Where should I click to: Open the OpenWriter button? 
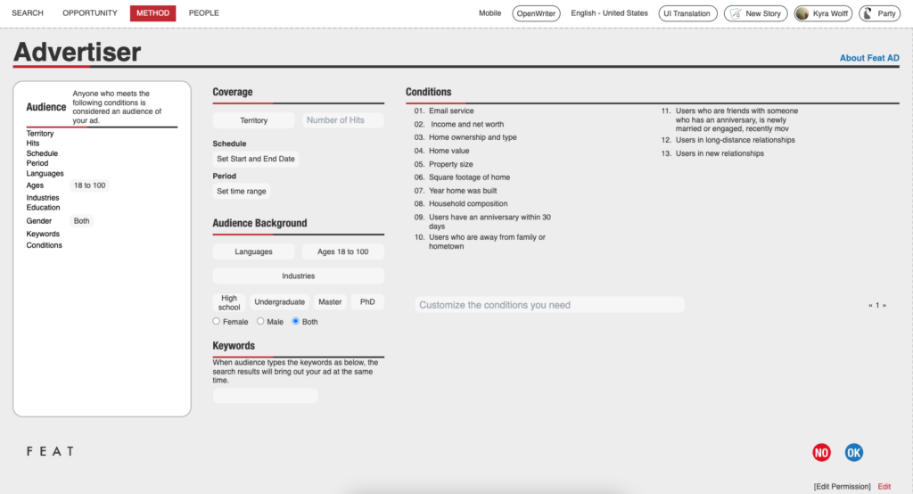coord(536,13)
